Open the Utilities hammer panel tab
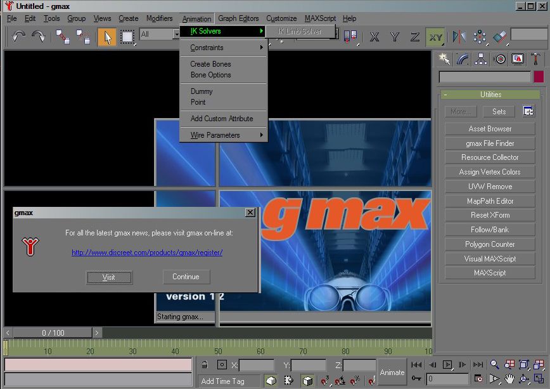This screenshot has height=389, width=550. [x=535, y=59]
